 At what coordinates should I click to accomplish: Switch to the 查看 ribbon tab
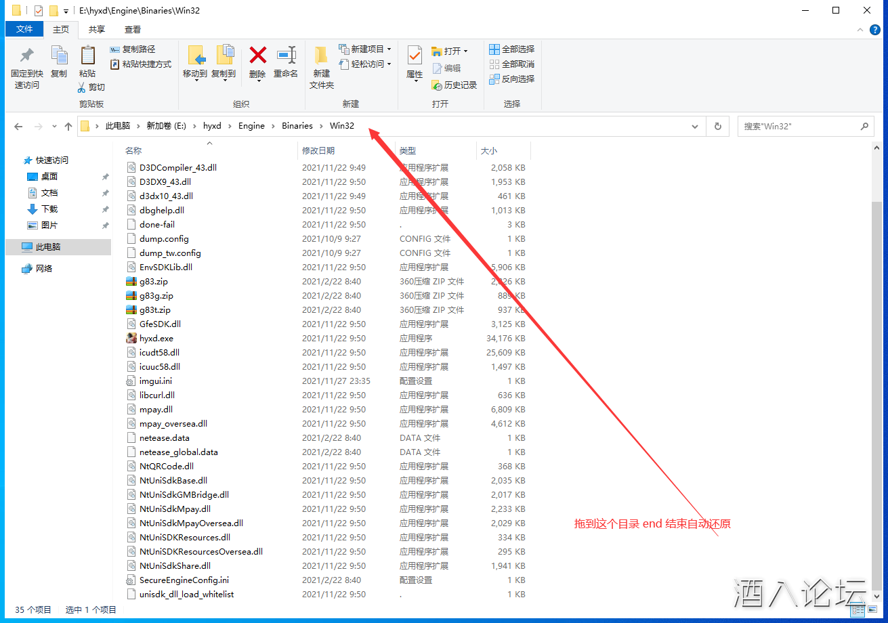tap(133, 29)
